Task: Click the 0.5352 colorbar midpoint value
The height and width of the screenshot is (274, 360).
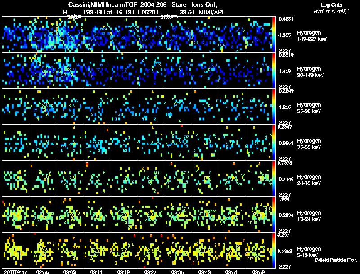Action: [x=286, y=252]
